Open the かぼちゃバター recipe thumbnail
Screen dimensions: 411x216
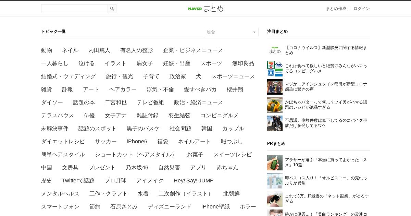point(275,105)
